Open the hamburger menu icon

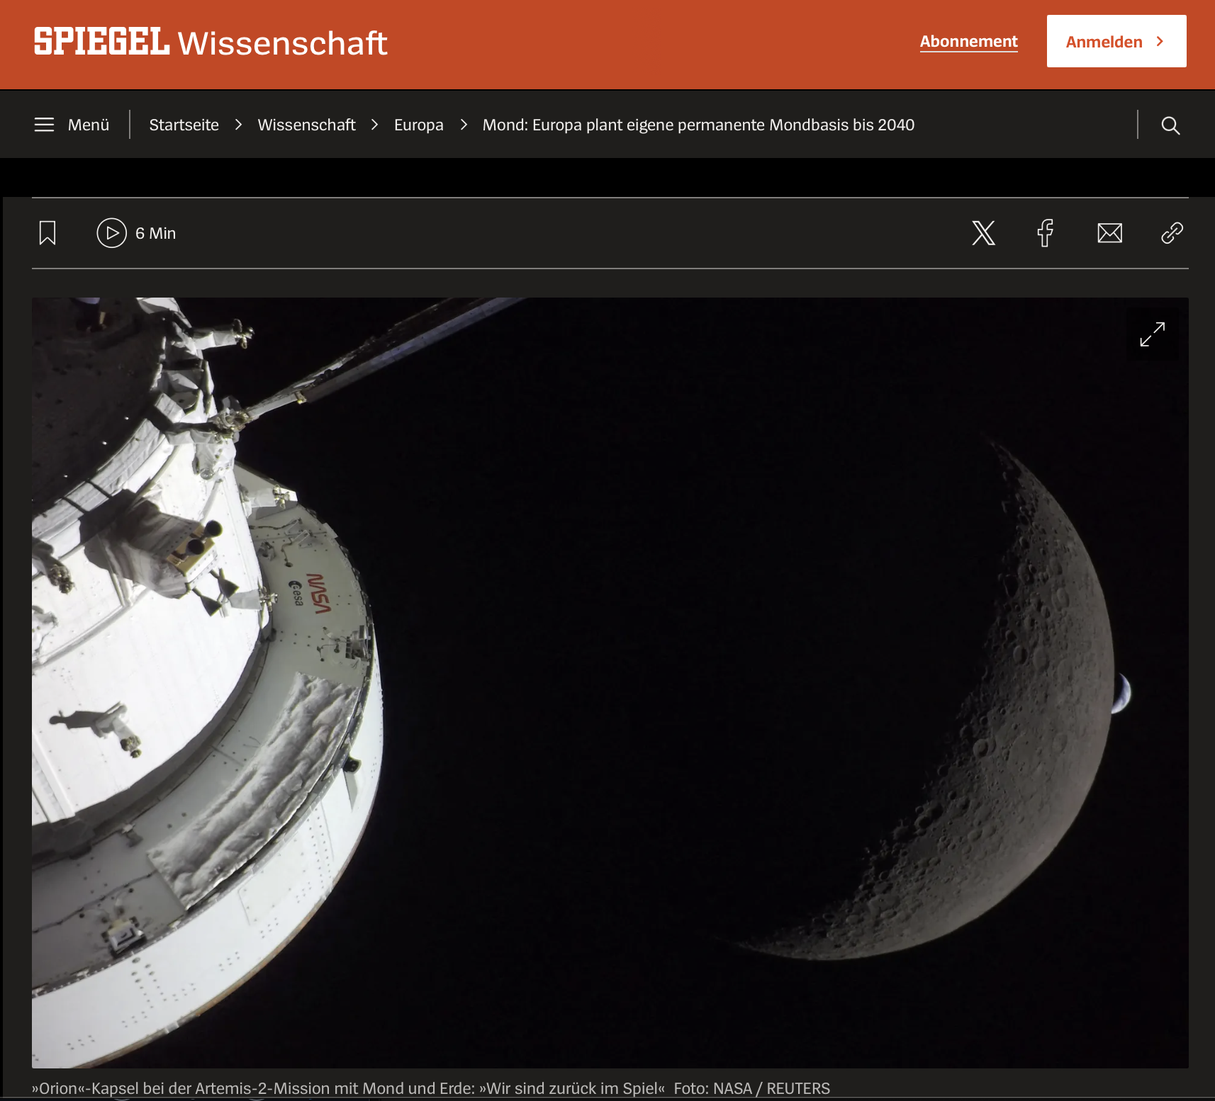click(44, 125)
